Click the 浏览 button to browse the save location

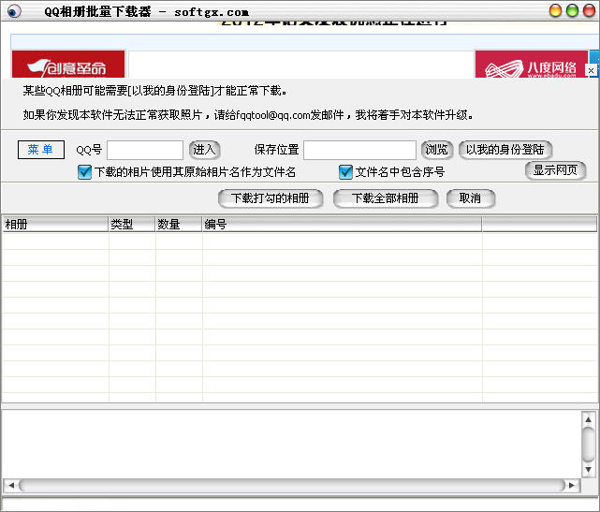(436, 150)
